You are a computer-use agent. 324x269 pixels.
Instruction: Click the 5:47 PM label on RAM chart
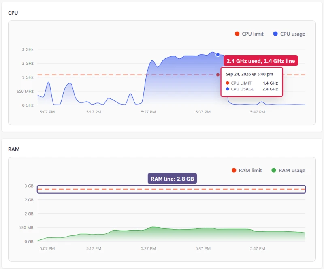click(258, 248)
